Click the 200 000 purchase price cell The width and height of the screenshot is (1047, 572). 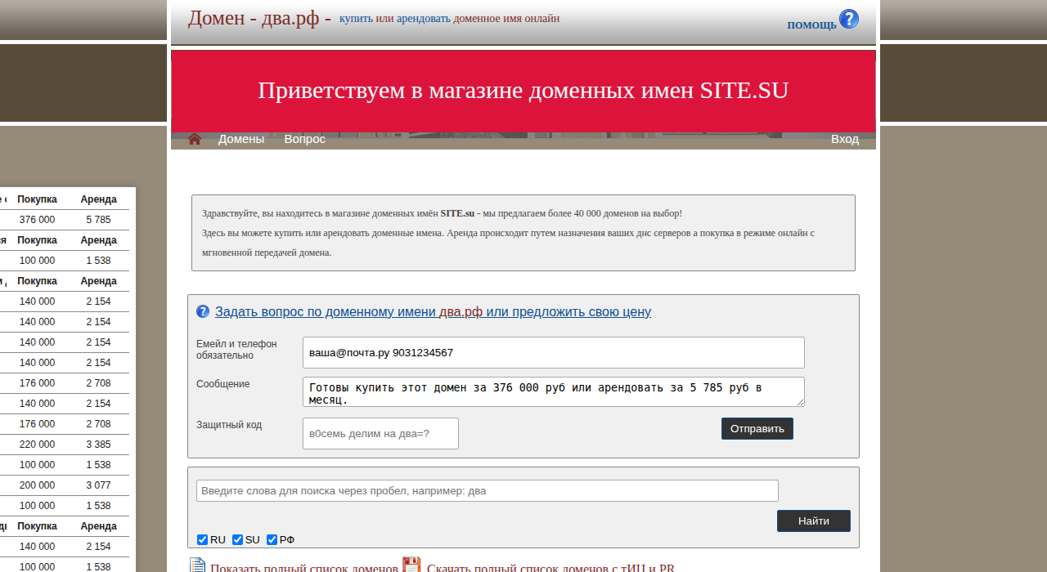coord(37,485)
